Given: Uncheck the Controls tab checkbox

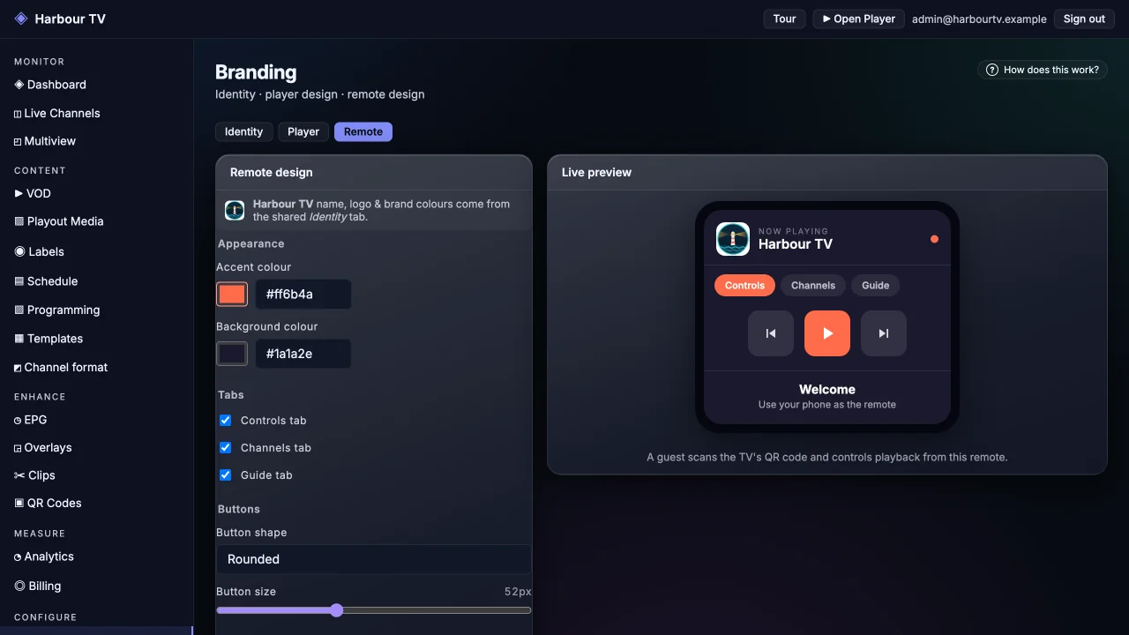Looking at the screenshot, I should tap(225, 421).
